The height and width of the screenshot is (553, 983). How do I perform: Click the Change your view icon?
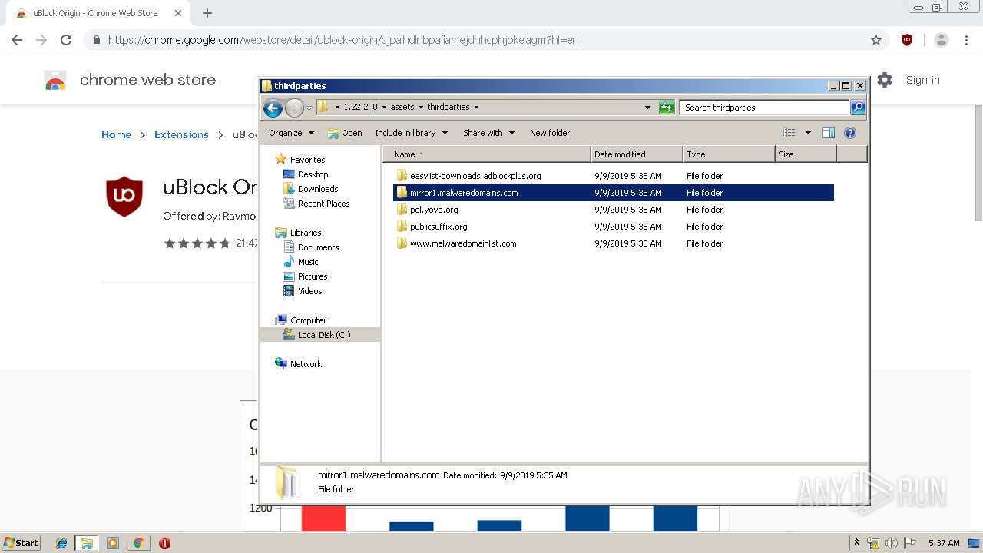(x=789, y=133)
